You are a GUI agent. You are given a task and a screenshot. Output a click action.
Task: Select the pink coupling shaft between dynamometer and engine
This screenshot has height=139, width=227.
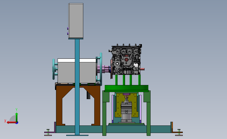(x=104, y=69)
